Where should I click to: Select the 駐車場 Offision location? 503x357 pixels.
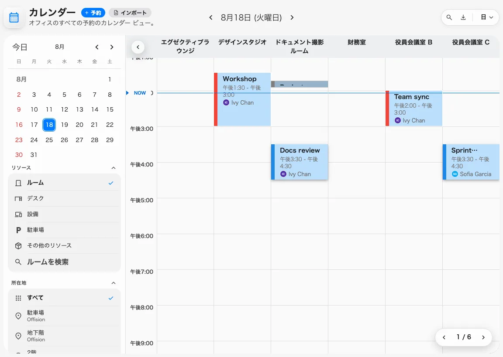[x=64, y=316]
